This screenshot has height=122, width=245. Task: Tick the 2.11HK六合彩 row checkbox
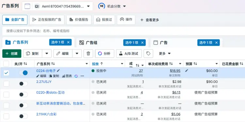point(6,116)
